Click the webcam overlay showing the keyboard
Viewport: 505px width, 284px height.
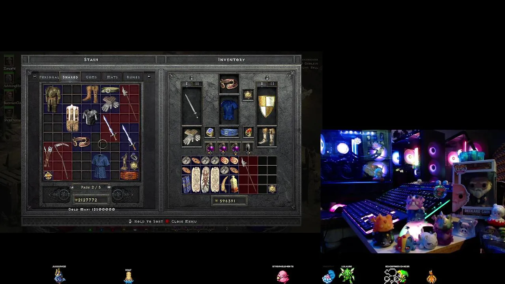coord(413,191)
